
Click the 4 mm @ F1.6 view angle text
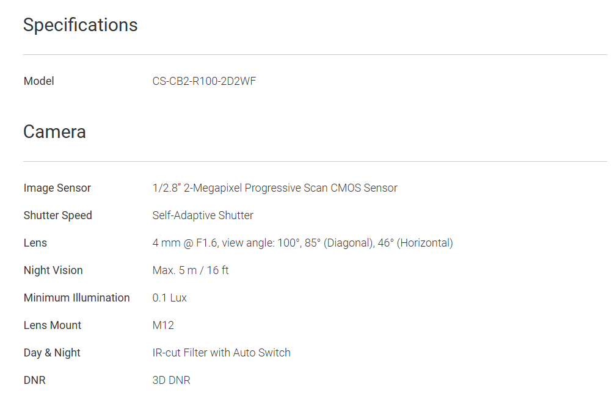tap(302, 243)
